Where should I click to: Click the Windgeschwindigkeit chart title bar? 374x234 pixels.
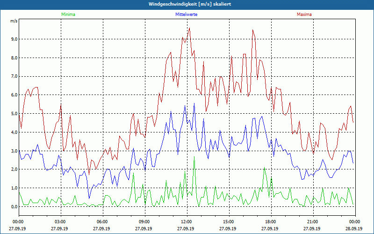point(187,4)
